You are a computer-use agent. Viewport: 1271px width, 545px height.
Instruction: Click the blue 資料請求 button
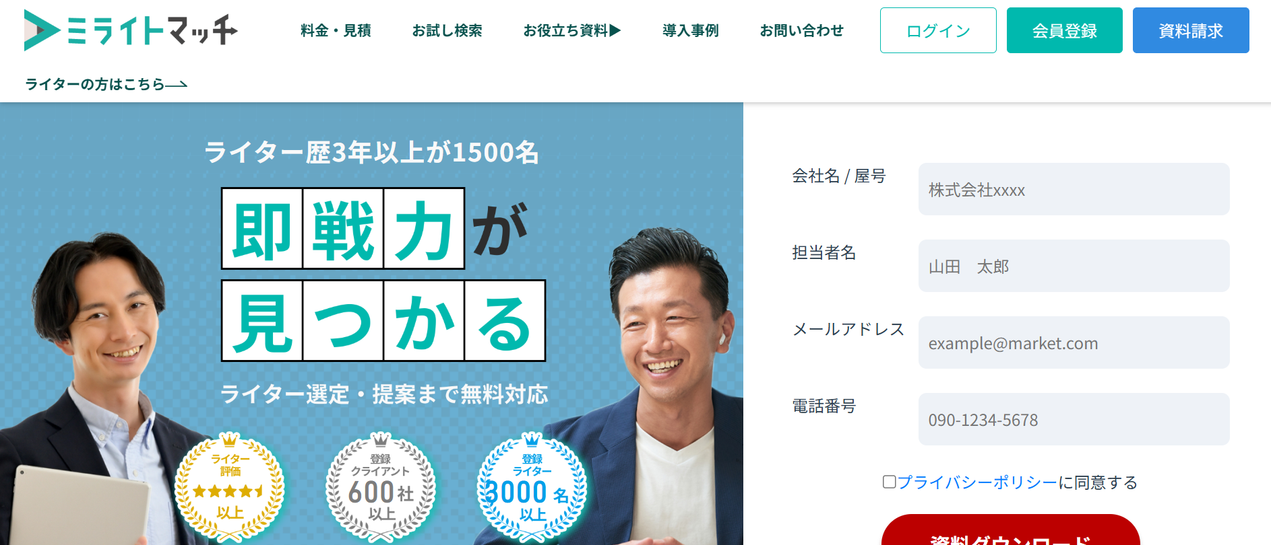point(1191,30)
